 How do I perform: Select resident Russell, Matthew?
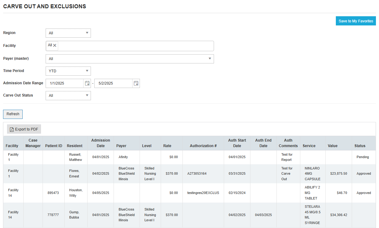76,157
